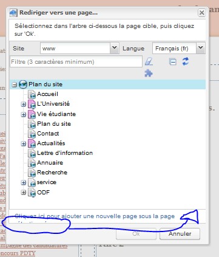Click the Vie étudiante page icon

[32, 114]
